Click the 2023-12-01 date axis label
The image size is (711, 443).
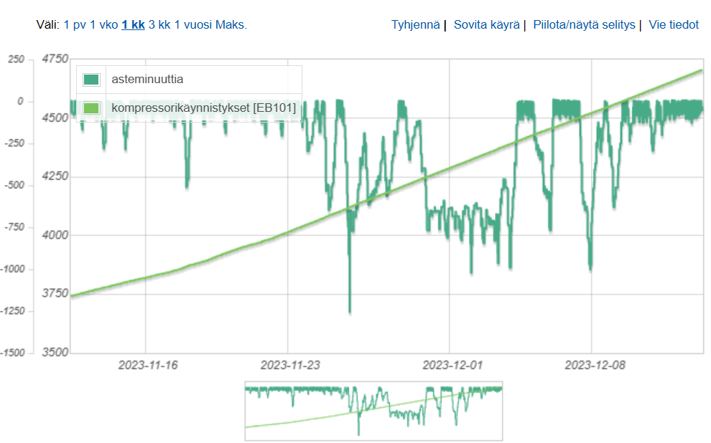(452, 365)
